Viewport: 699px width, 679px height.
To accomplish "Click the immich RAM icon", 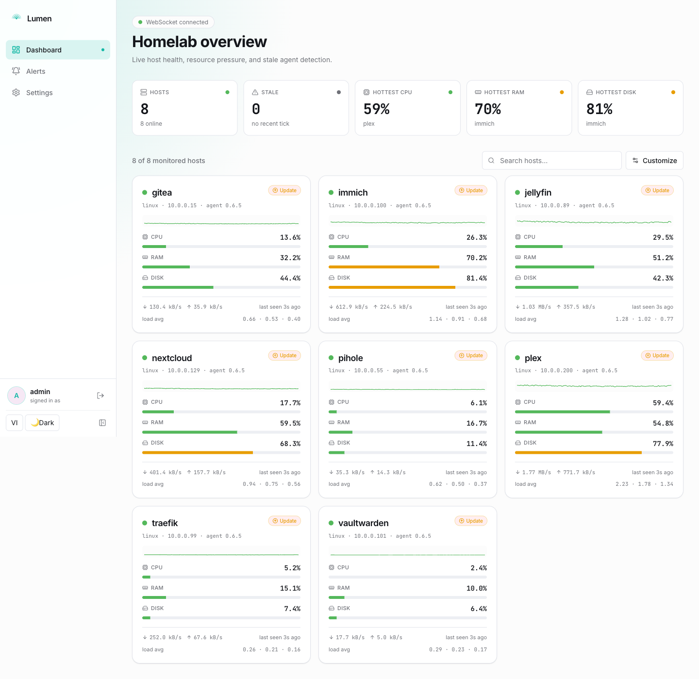I will (332, 257).
